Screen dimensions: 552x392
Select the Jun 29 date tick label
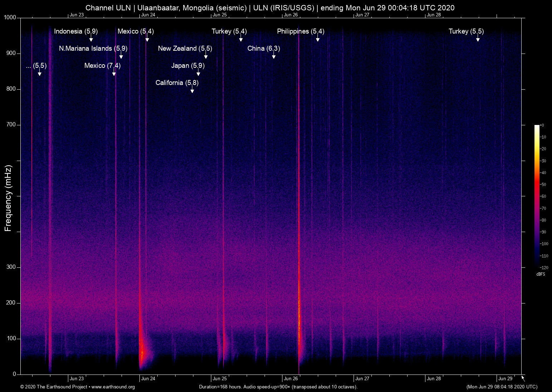tap(506, 378)
